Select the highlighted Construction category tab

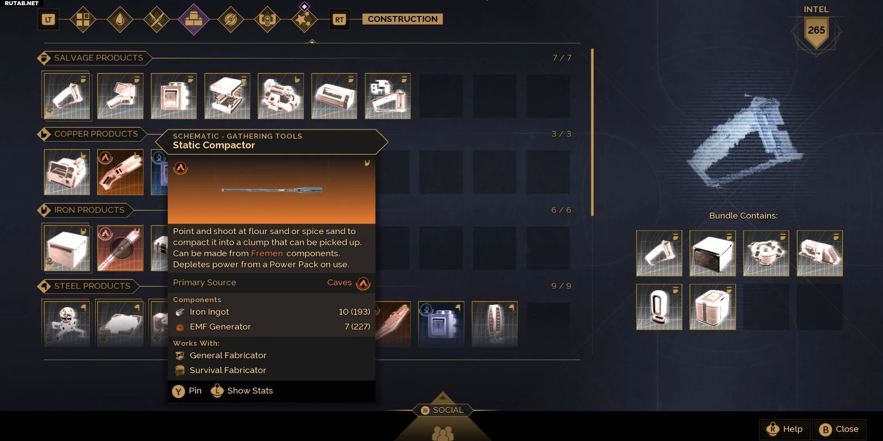pos(193,19)
